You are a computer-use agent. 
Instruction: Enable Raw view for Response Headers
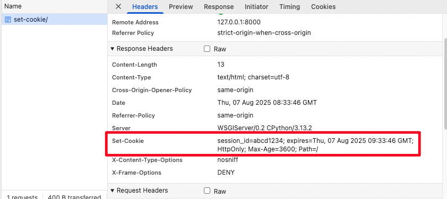point(207,49)
